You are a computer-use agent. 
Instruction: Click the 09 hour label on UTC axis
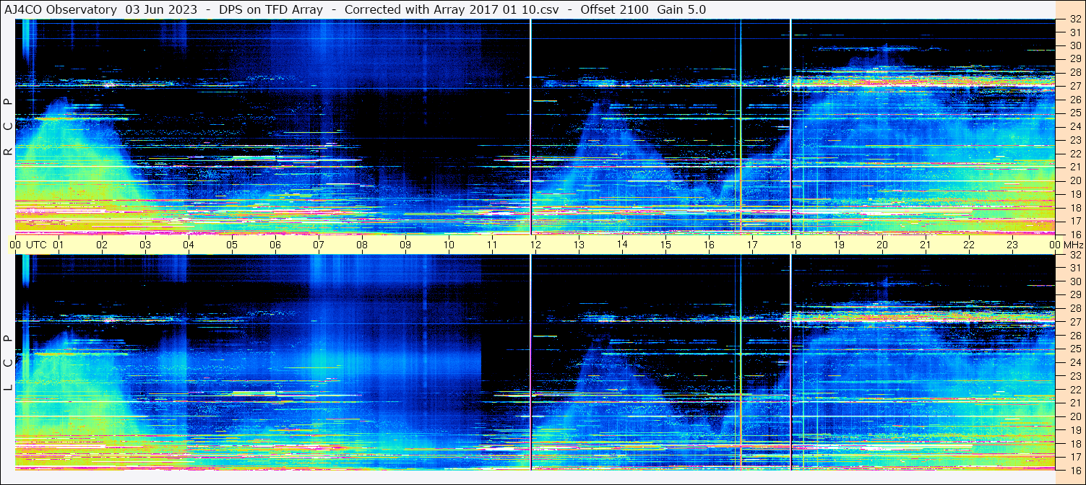[x=405, y=245]
